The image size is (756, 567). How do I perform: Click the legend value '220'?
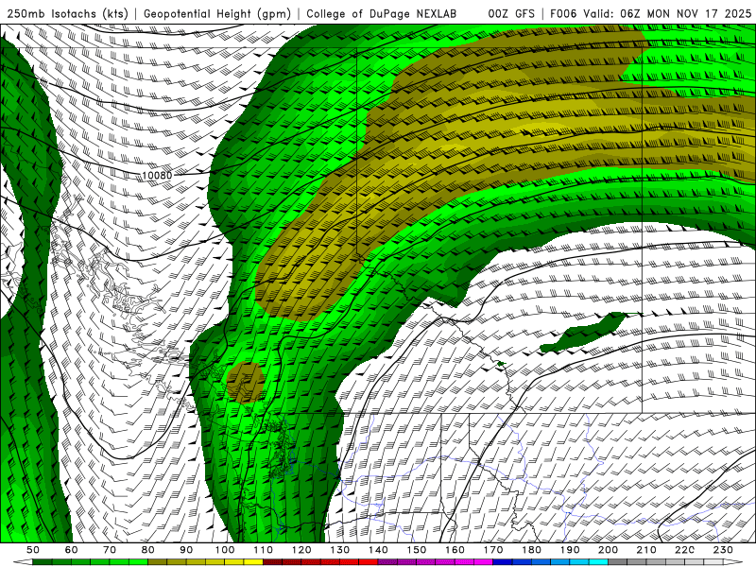click(684, 550)
